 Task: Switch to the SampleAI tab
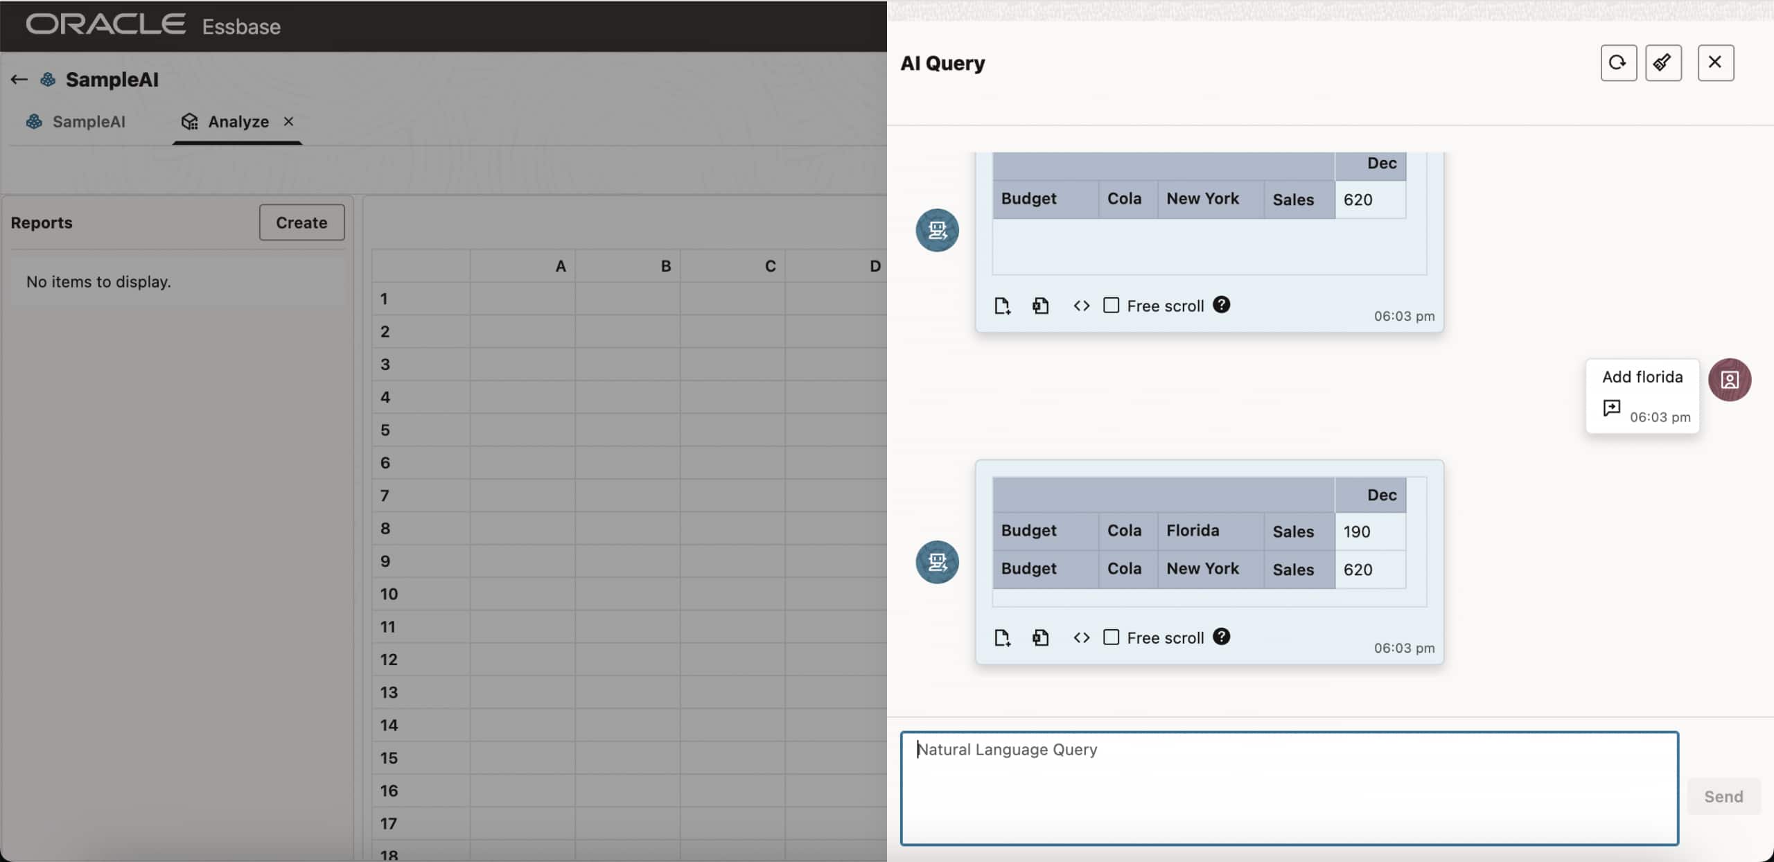89,121
